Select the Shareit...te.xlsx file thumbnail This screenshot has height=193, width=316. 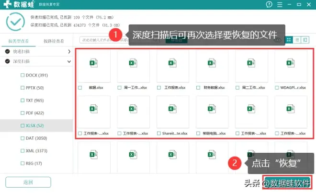tap(173, 112)
